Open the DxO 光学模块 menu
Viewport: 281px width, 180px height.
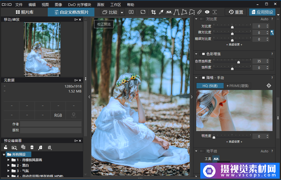point(80,5)
